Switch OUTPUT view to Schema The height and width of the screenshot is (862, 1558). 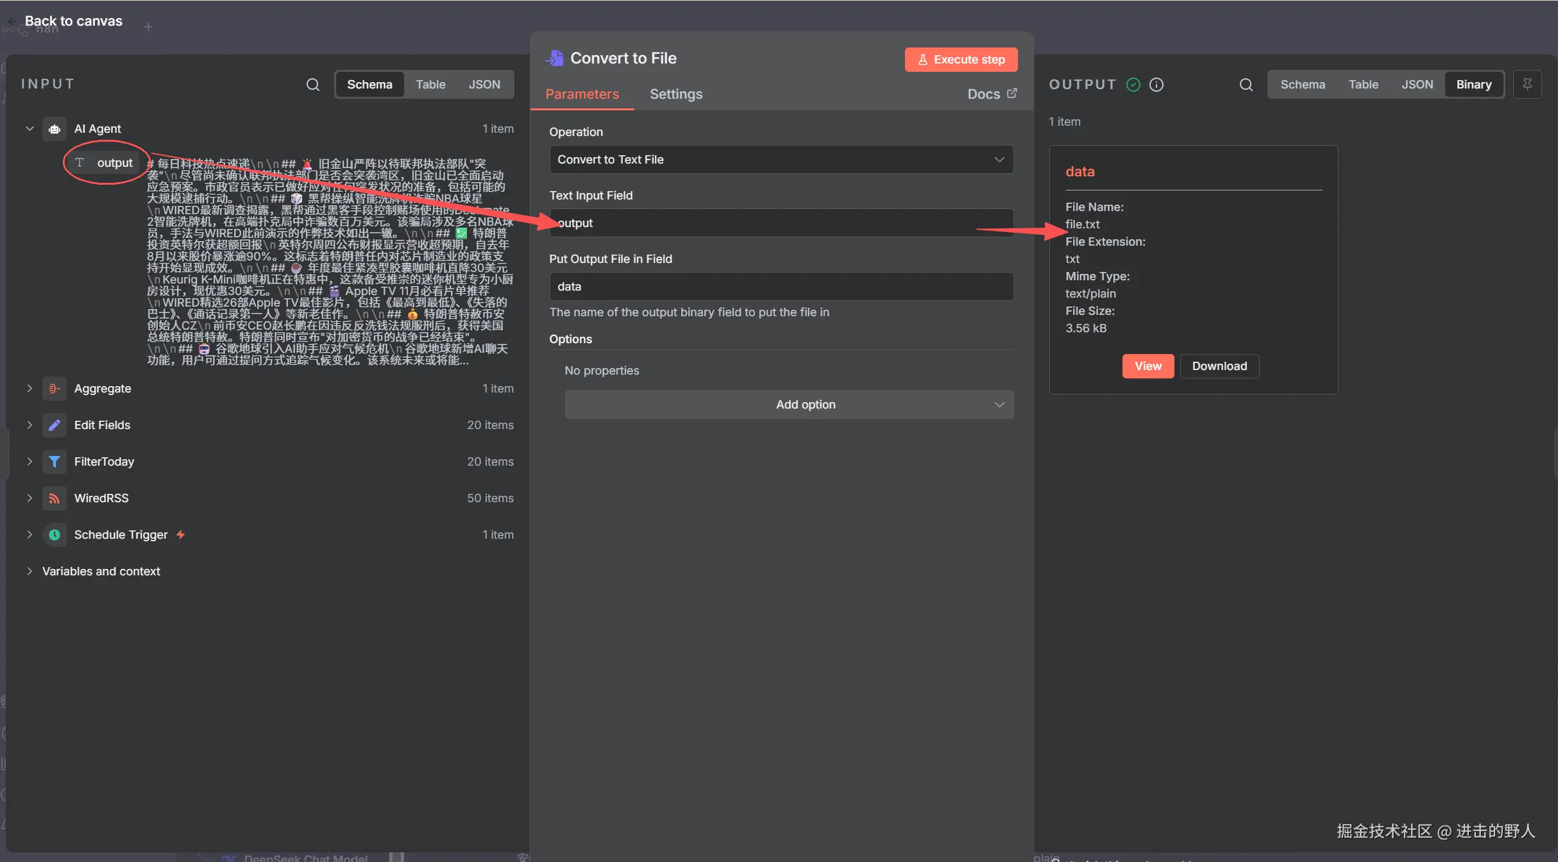(x=1302, y=84)
